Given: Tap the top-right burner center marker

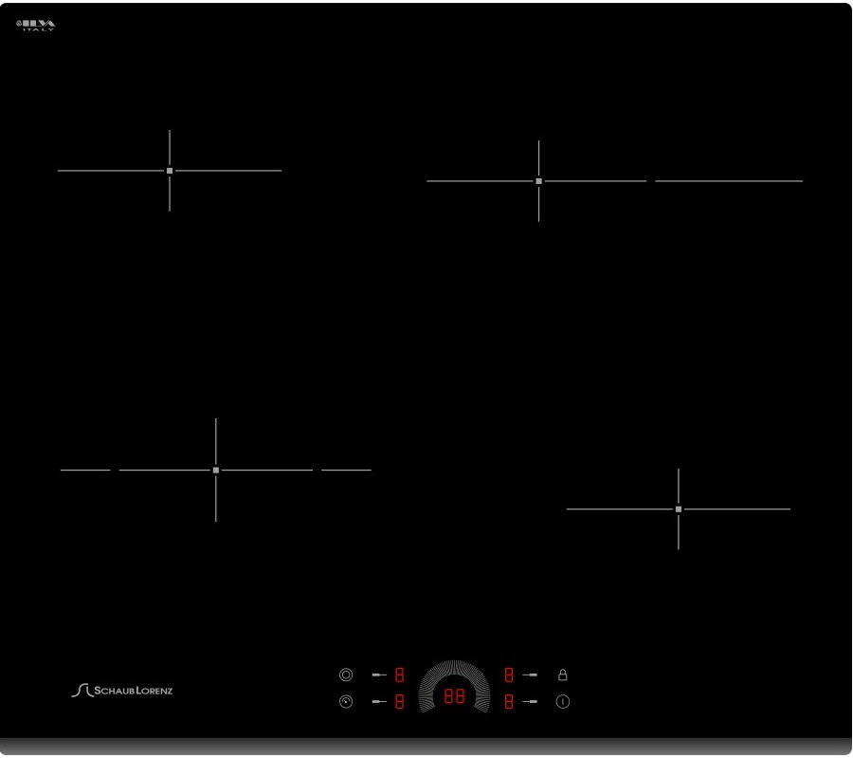Looking at the screenshot, I should (538, 181).
